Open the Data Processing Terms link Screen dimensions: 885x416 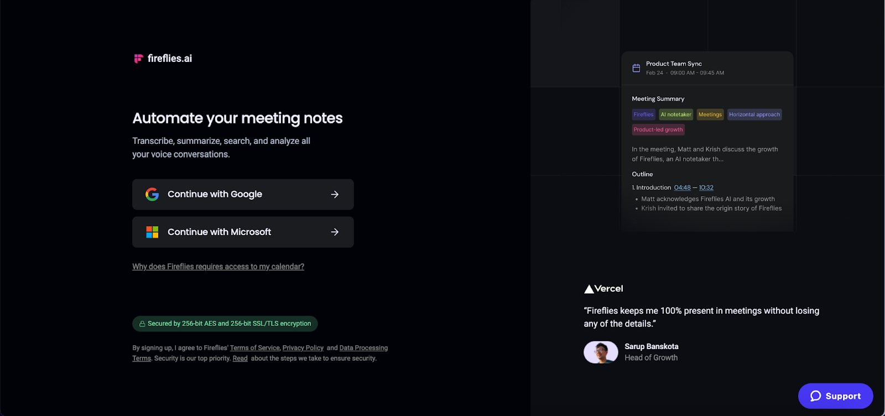(x=260, y=353)
